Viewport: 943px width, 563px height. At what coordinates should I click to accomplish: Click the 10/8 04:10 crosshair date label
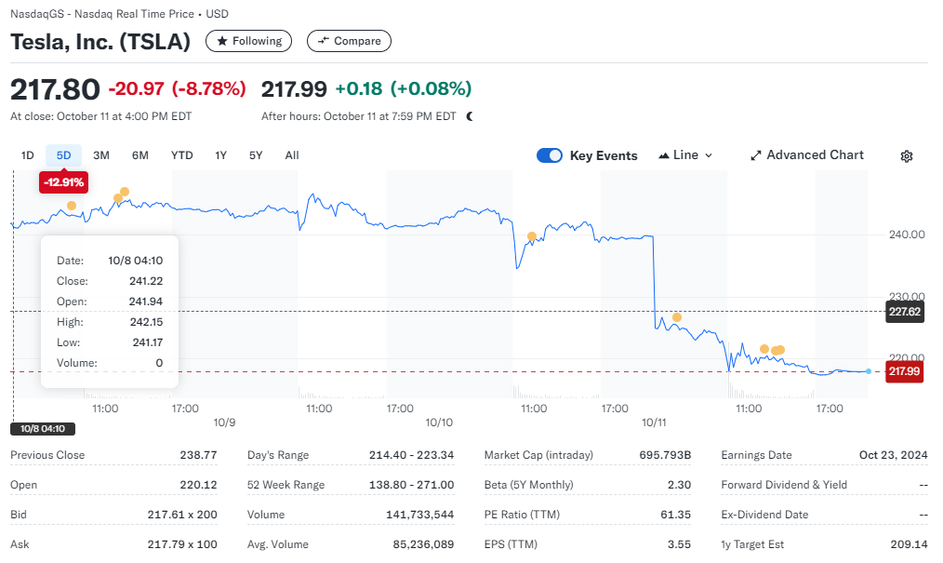pos(43,429)
